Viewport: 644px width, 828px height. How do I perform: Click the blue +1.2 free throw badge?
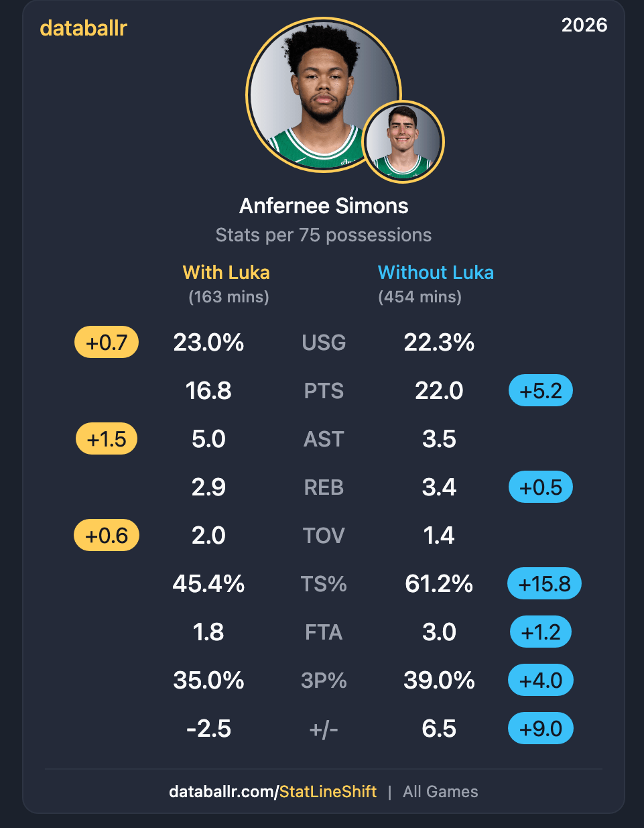541,632
